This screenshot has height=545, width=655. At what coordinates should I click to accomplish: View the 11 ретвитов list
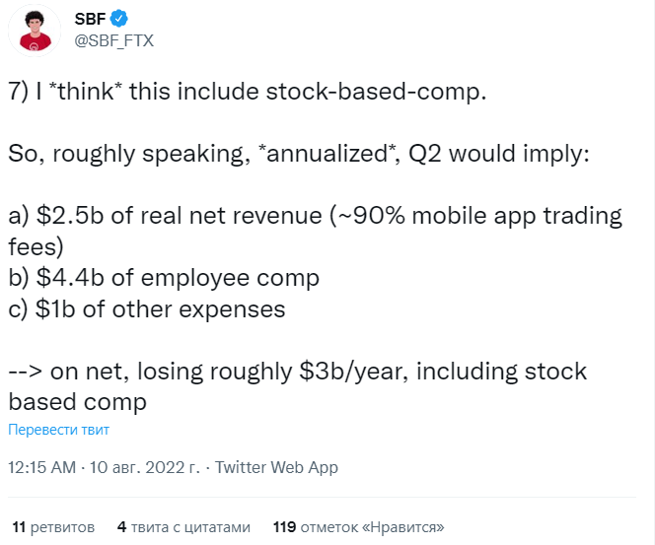pyautogui.click(x=54, y=526)
